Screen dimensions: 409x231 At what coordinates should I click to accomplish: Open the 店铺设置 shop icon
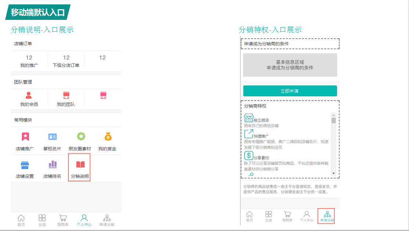click(25, 164)
